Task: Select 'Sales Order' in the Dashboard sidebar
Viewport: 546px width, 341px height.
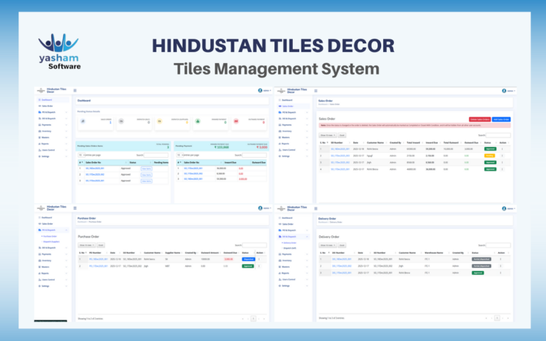Action: coord(47,106)
